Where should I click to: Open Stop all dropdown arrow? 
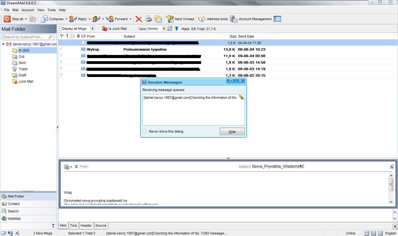25,19
